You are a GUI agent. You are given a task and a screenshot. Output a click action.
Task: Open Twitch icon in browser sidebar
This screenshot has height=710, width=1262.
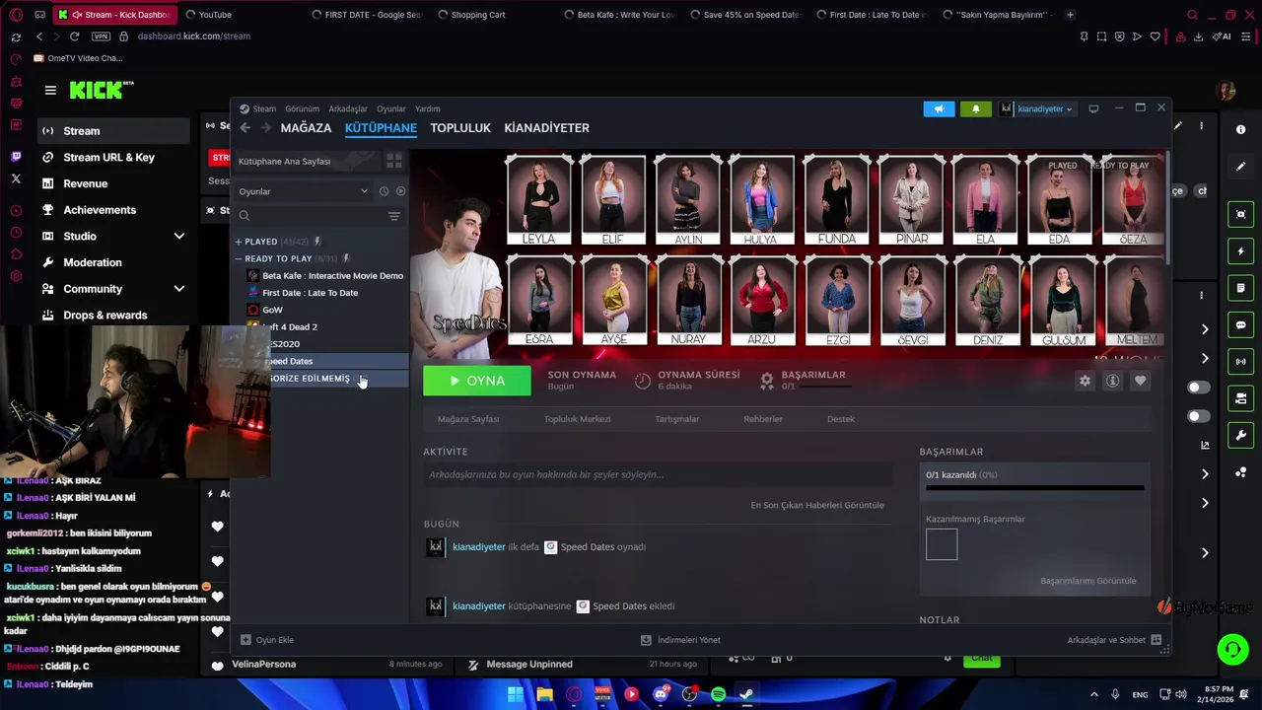(x=16, y=157)
